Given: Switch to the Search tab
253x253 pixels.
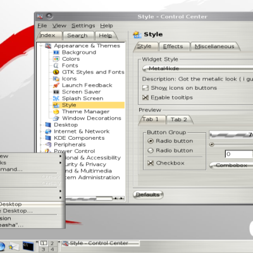Looking at the screenshot, I should [78, 35].
